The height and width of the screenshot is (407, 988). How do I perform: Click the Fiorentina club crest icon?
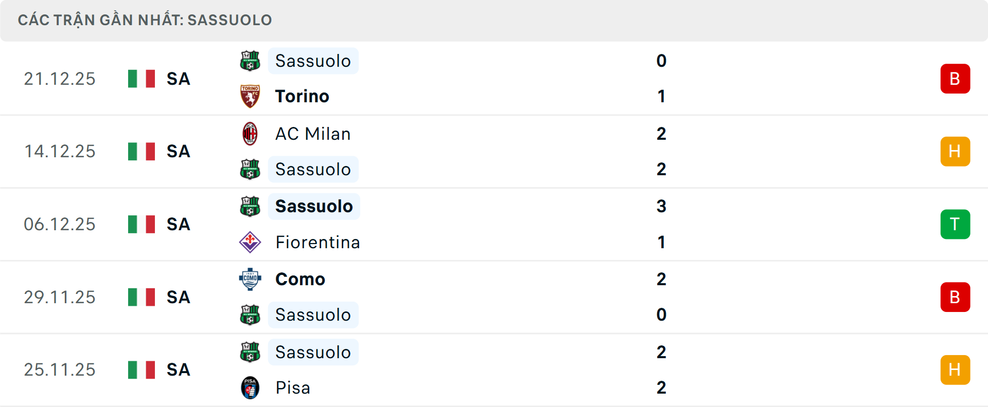(250, 242)
